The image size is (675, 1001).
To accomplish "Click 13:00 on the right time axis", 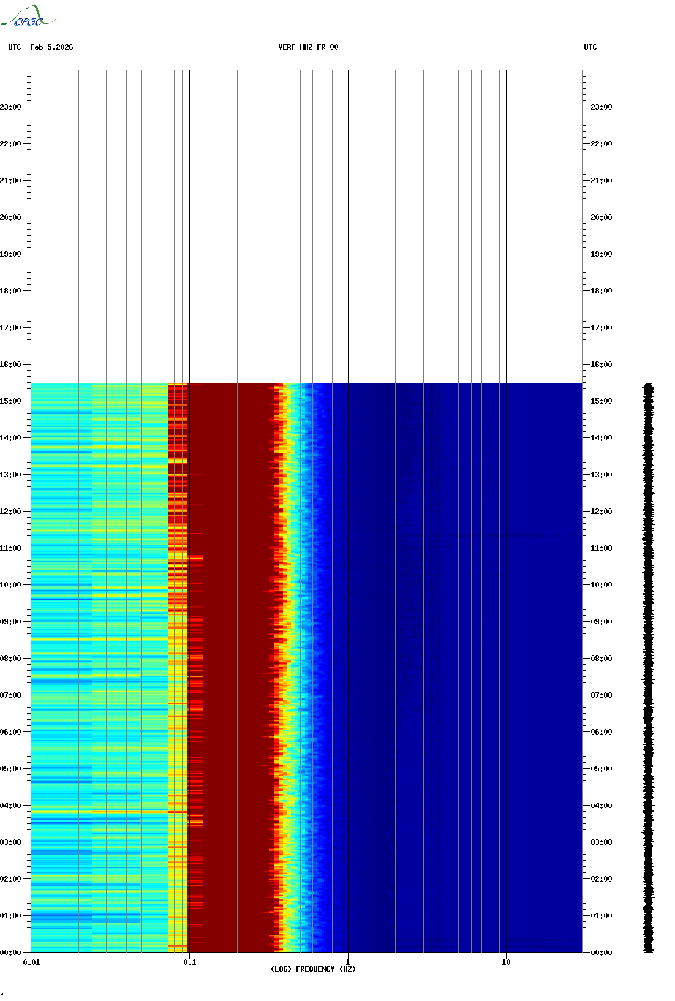I will [601, 475].
